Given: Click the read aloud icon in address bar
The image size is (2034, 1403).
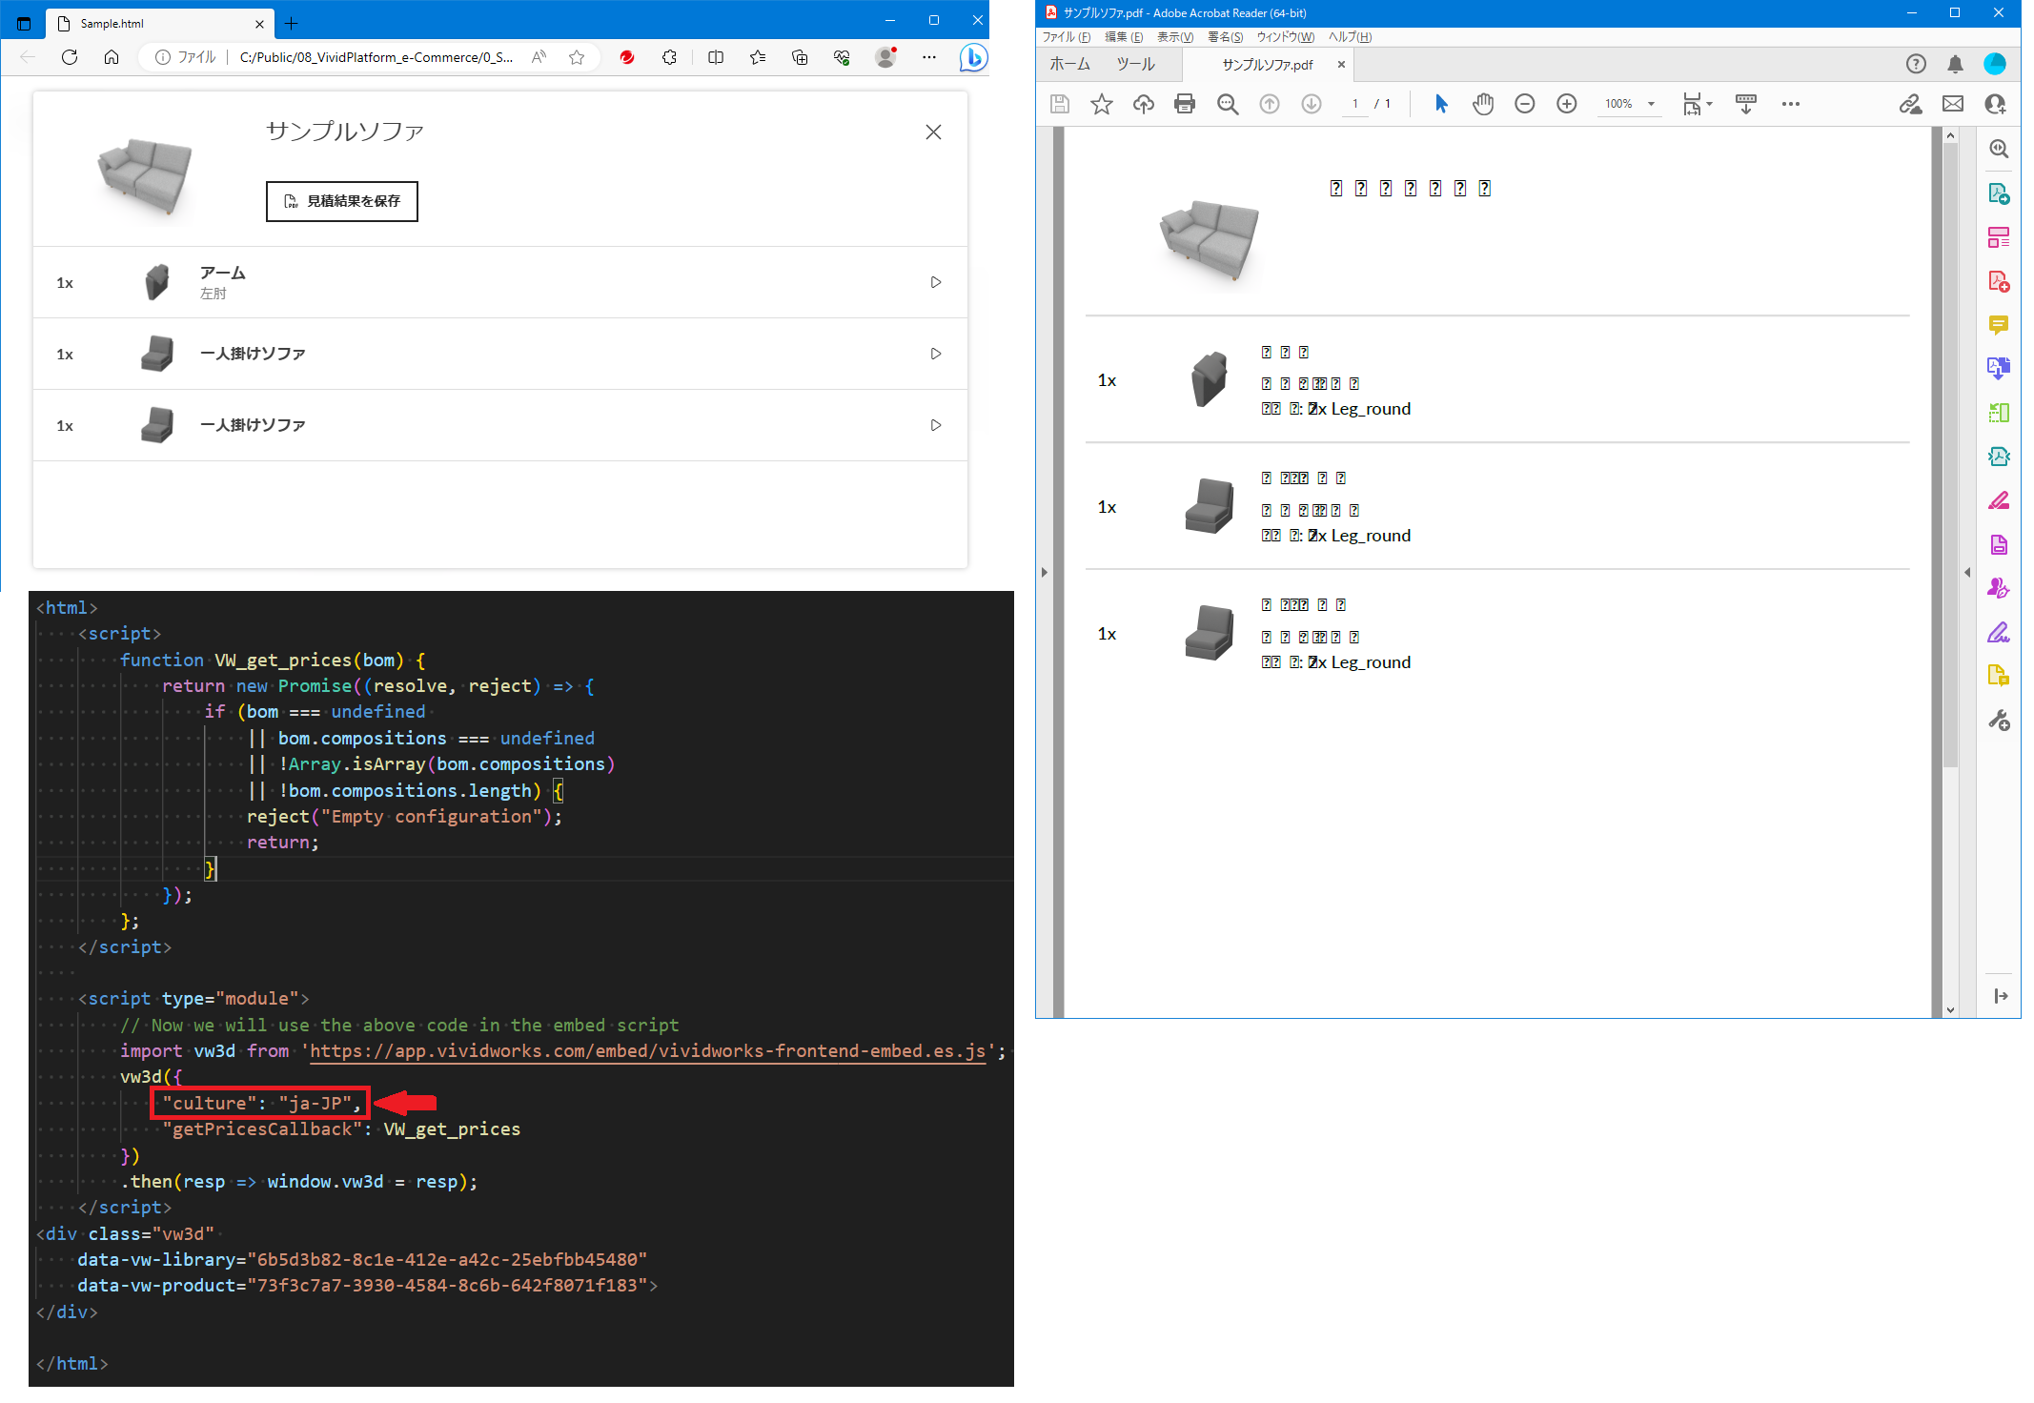Looking at the screenshot, I should click(x=539, y=57).
